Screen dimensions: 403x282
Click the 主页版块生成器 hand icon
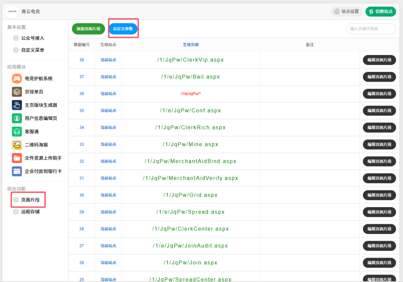click(17, 105)
